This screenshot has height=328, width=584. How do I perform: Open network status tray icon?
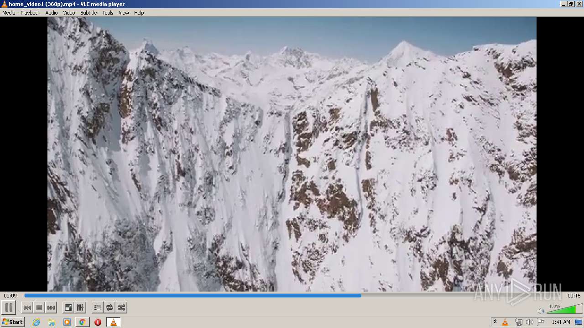(x=518, y=322)
